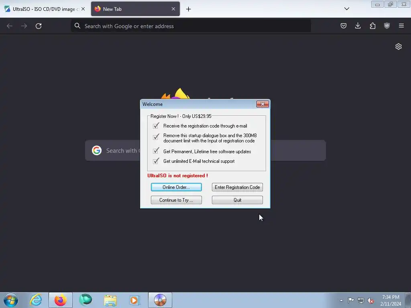The image size is (411, 308).
Task: Open the uBlock Origin shield icon
Action: [x=387, y=26]
